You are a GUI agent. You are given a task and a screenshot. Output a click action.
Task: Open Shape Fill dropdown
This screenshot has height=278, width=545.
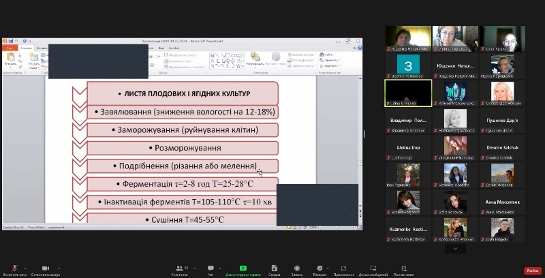301,55
